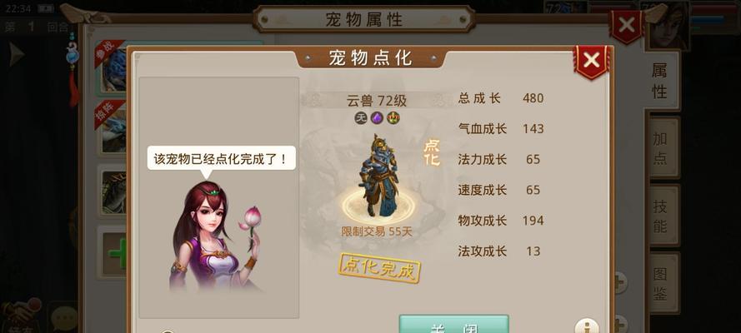741x333 pixels.
Task: Tap the green crown badge icon
Action: pos(393,118)
